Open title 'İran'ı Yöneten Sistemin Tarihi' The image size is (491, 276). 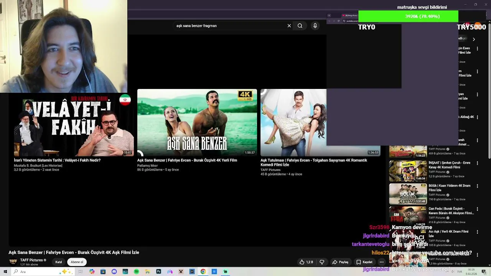click(x=57, y=160)
